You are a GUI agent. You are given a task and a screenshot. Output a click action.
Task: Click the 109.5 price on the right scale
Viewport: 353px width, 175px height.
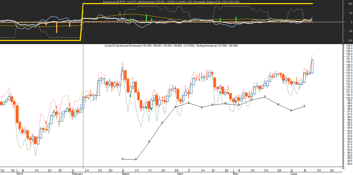[x=349, y=46]
